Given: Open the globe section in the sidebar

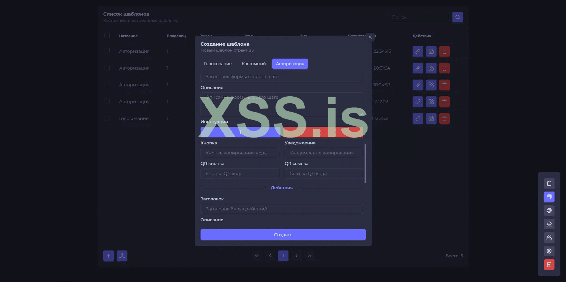Looking at the screenshot, I should 549,210.
